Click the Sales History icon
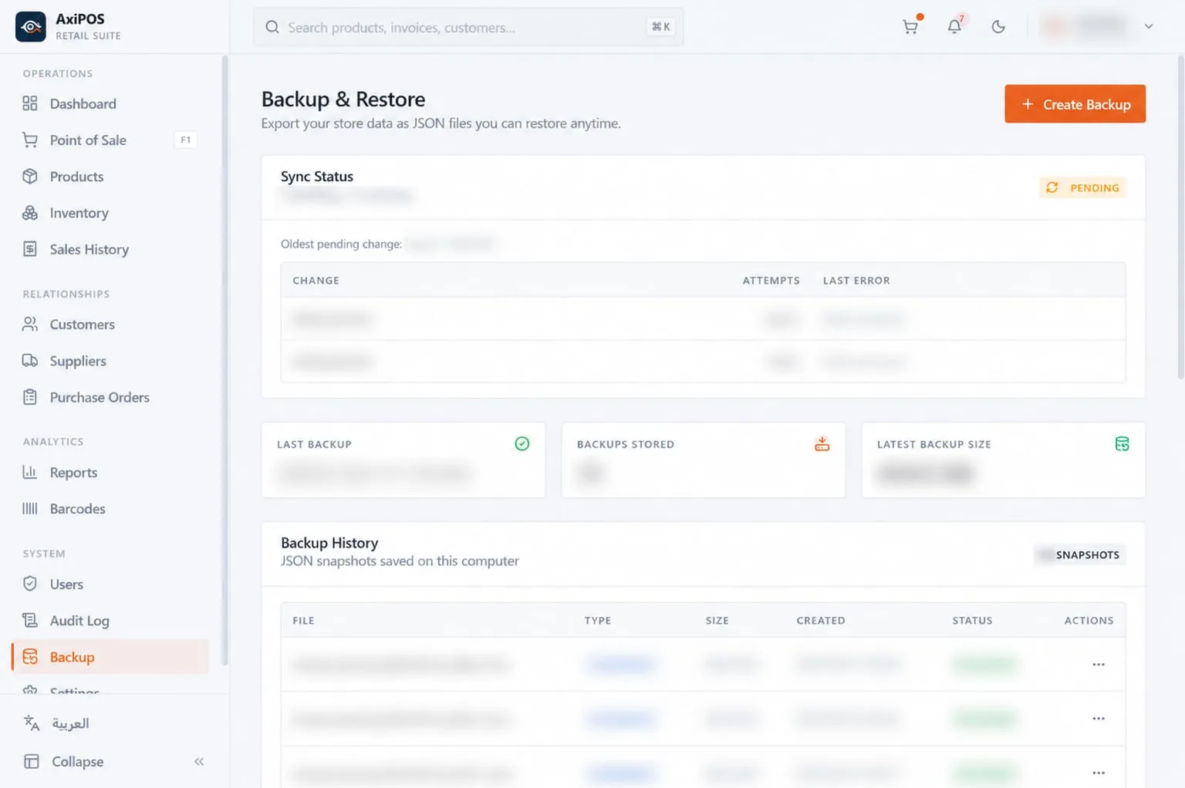Screen dimensions: 1185x788 click(30, 249)
